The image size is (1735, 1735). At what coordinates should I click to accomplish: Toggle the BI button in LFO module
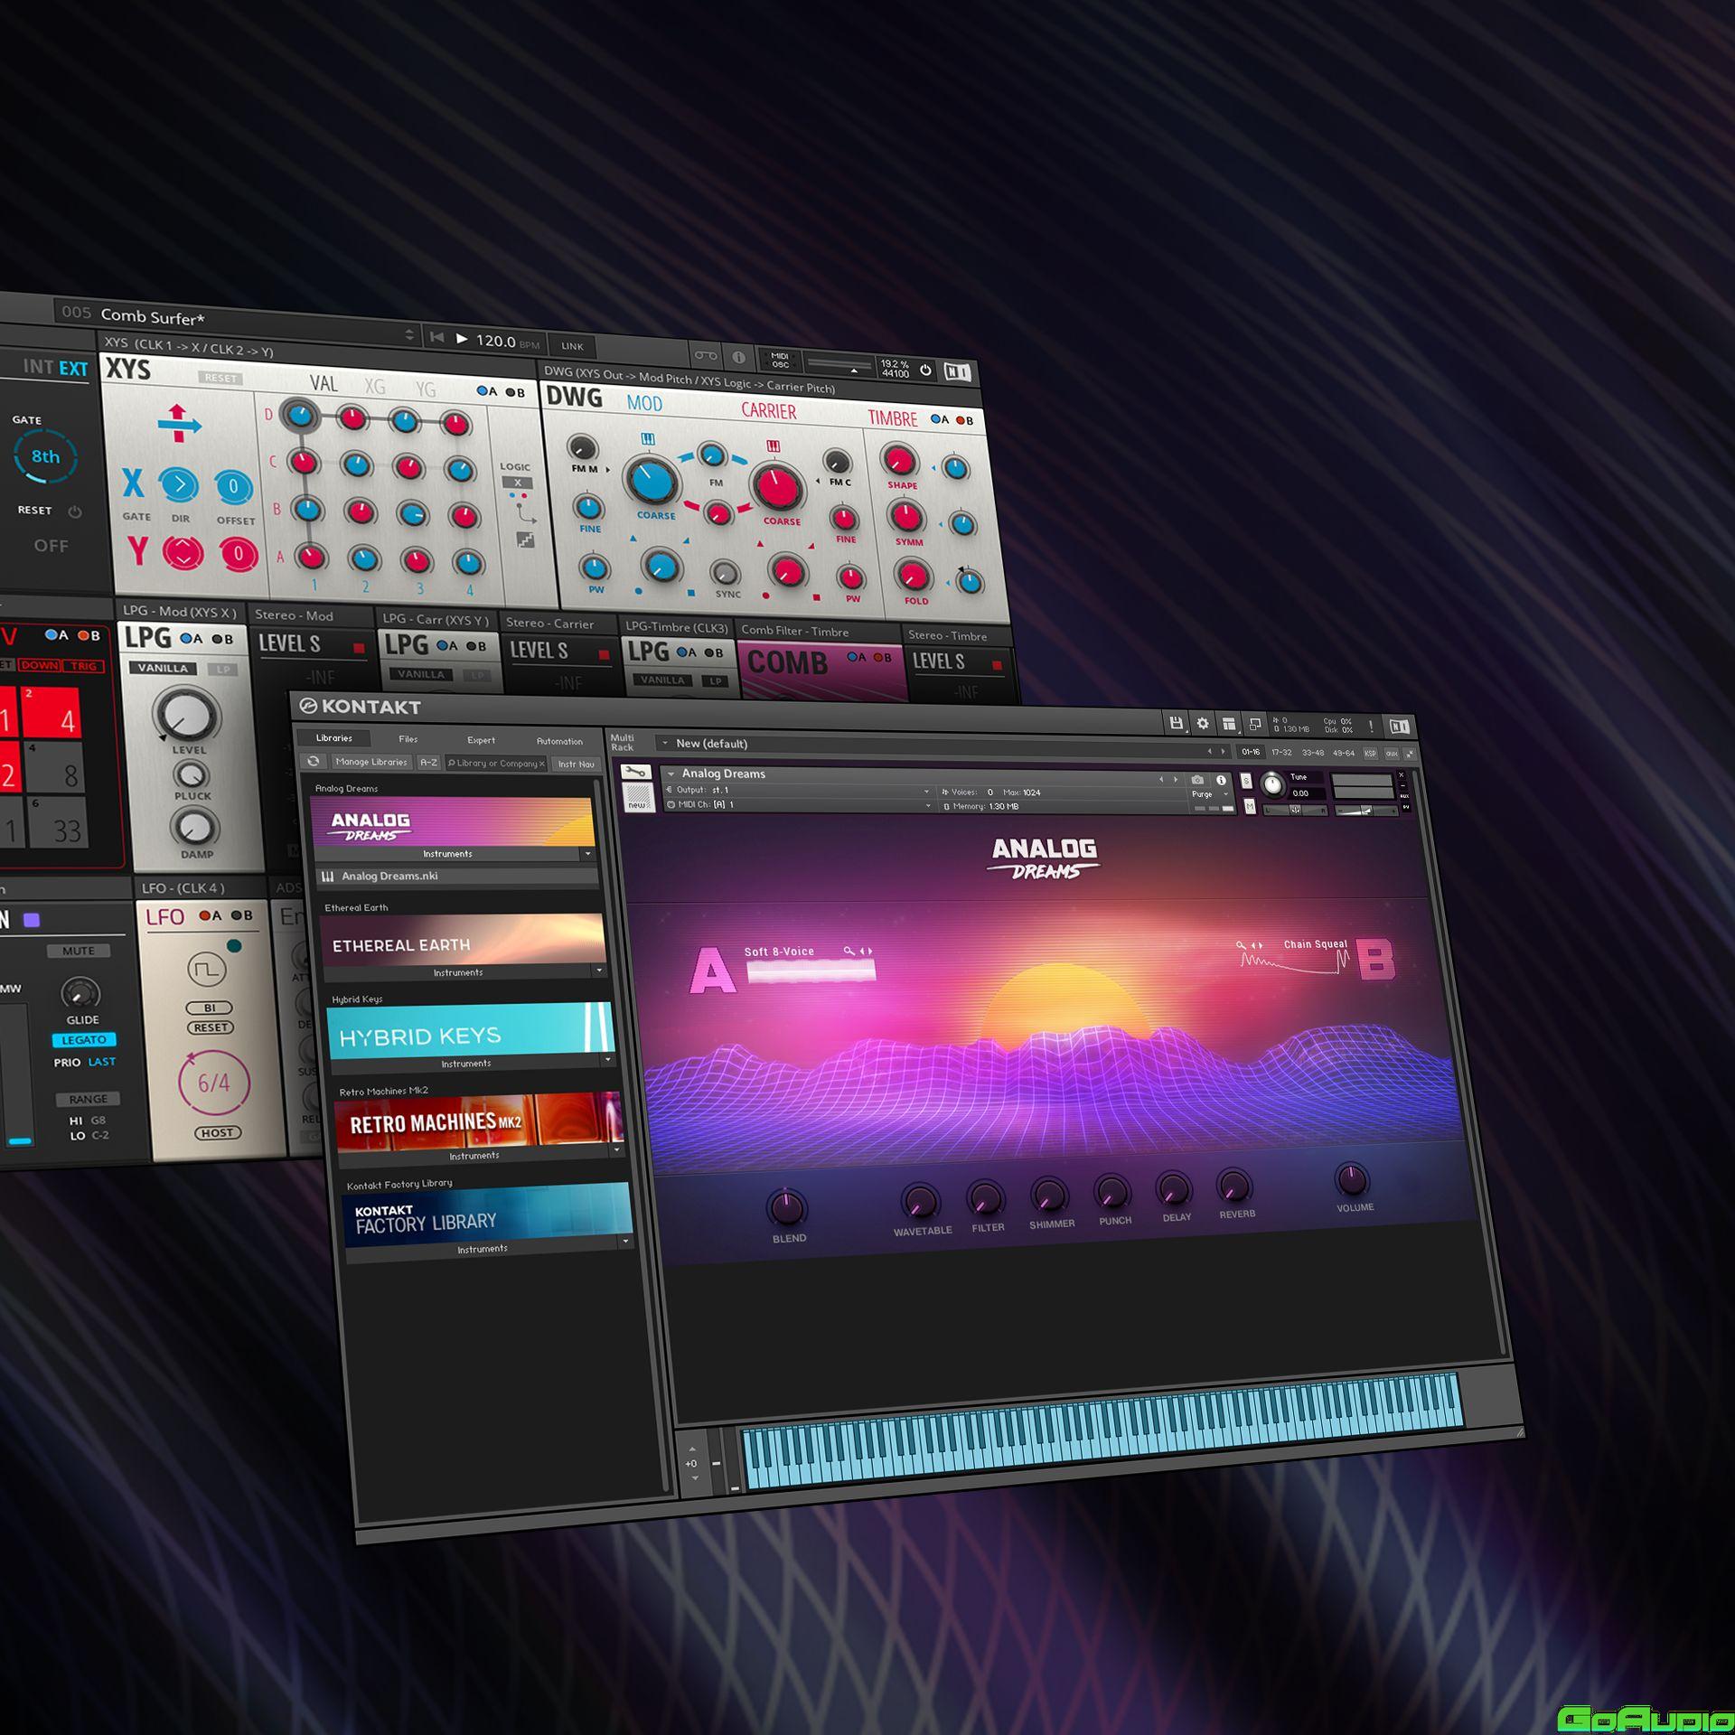(x=210, y=1008)
